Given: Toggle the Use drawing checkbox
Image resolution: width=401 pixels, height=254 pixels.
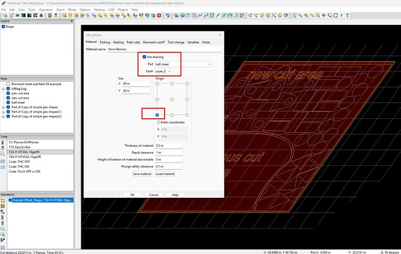Looking at the screenshot, I should pos(145,56).
